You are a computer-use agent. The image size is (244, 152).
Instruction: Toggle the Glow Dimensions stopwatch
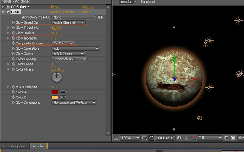(13, 103)
